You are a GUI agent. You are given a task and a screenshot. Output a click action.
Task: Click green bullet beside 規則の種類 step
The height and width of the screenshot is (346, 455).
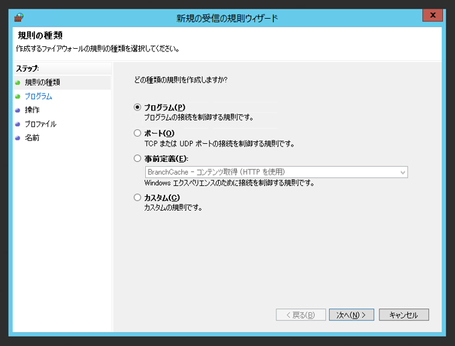17,83
